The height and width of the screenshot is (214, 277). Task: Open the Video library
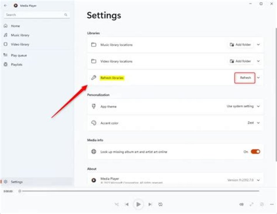[37, 44]
